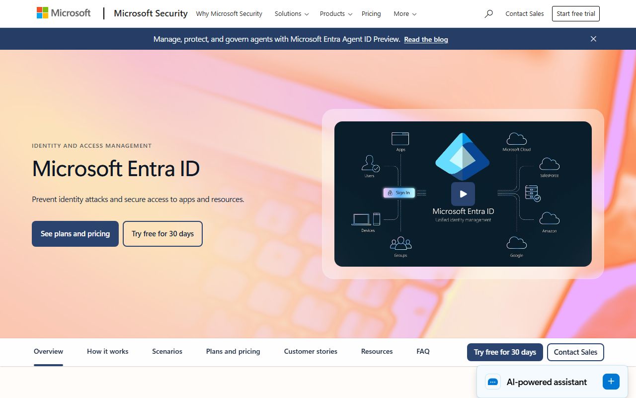This screenshot has height=398, width=636.
Task: Expand the Solutions dropdown
Action: click(291, 14)
